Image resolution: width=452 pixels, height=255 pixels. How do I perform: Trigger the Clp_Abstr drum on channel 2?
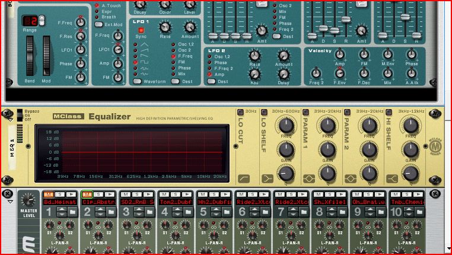point(110,195)
